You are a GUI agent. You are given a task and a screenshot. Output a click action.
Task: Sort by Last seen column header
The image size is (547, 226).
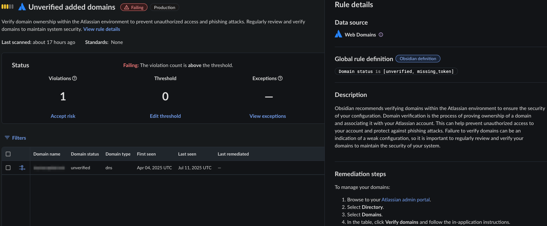(187, 154)
